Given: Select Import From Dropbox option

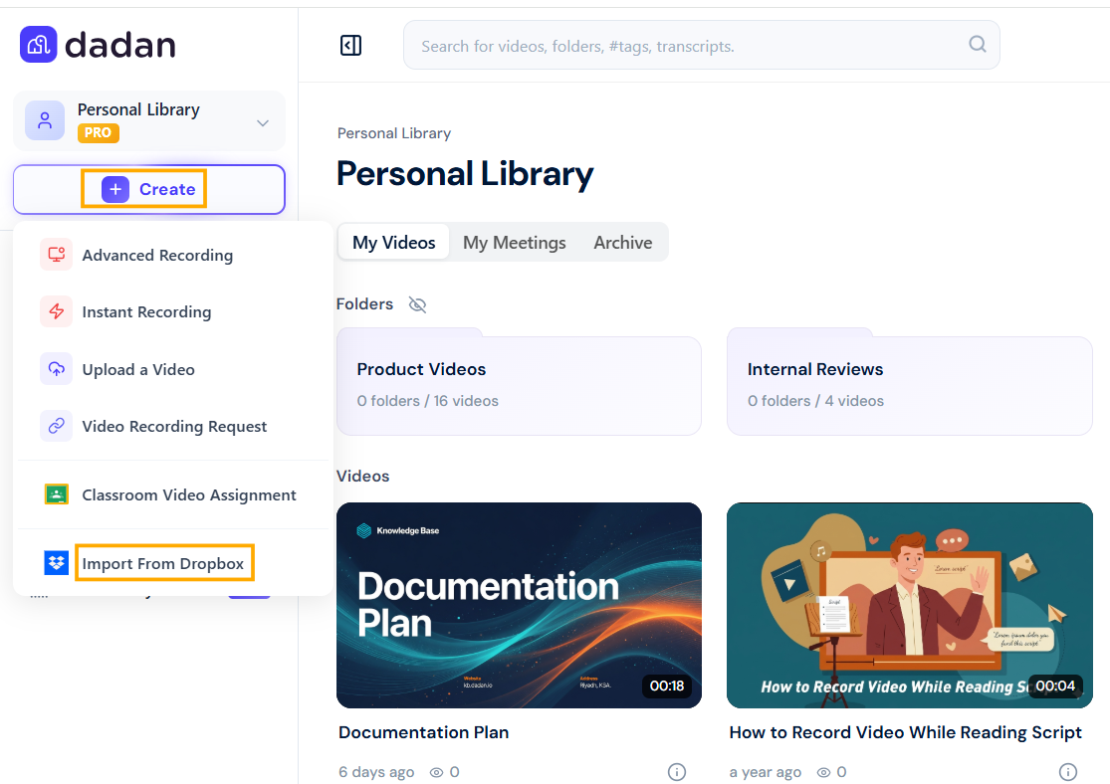Looking at the screenshot, I should 163,563.
